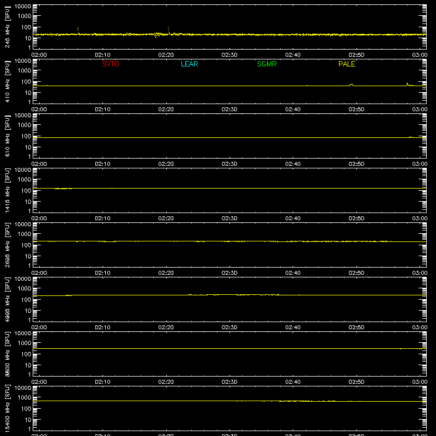Select the 4995 MHz [SFU] axis title

click(8, 299)
